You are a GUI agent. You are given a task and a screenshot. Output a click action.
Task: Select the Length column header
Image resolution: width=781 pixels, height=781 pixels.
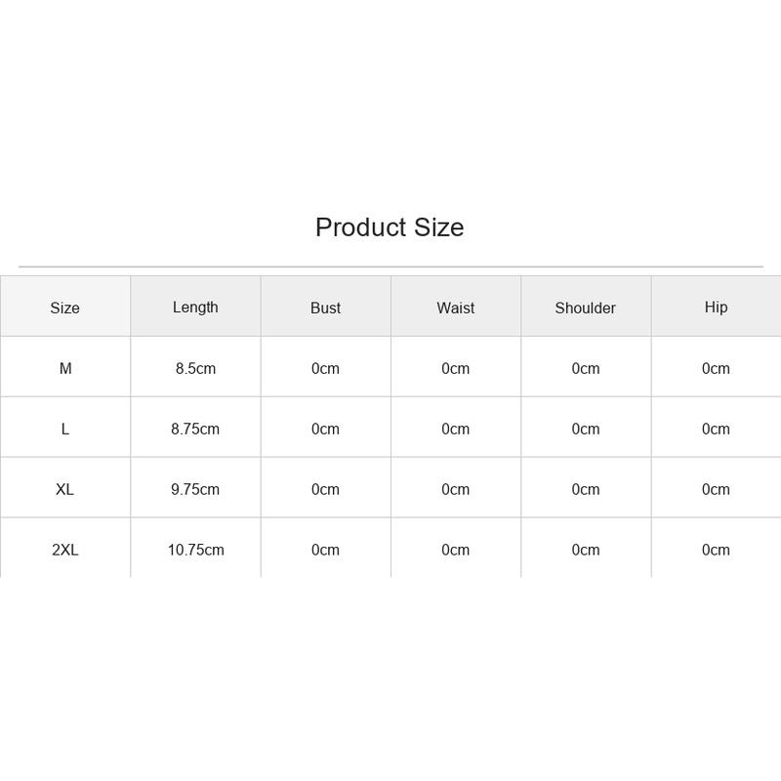[195, 308]
